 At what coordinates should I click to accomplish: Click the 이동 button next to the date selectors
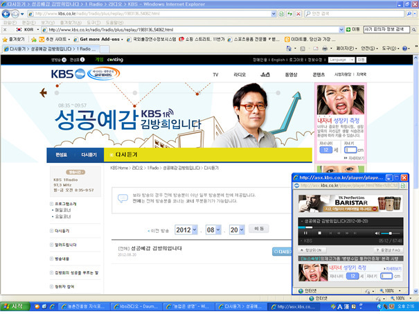point(258,229)
